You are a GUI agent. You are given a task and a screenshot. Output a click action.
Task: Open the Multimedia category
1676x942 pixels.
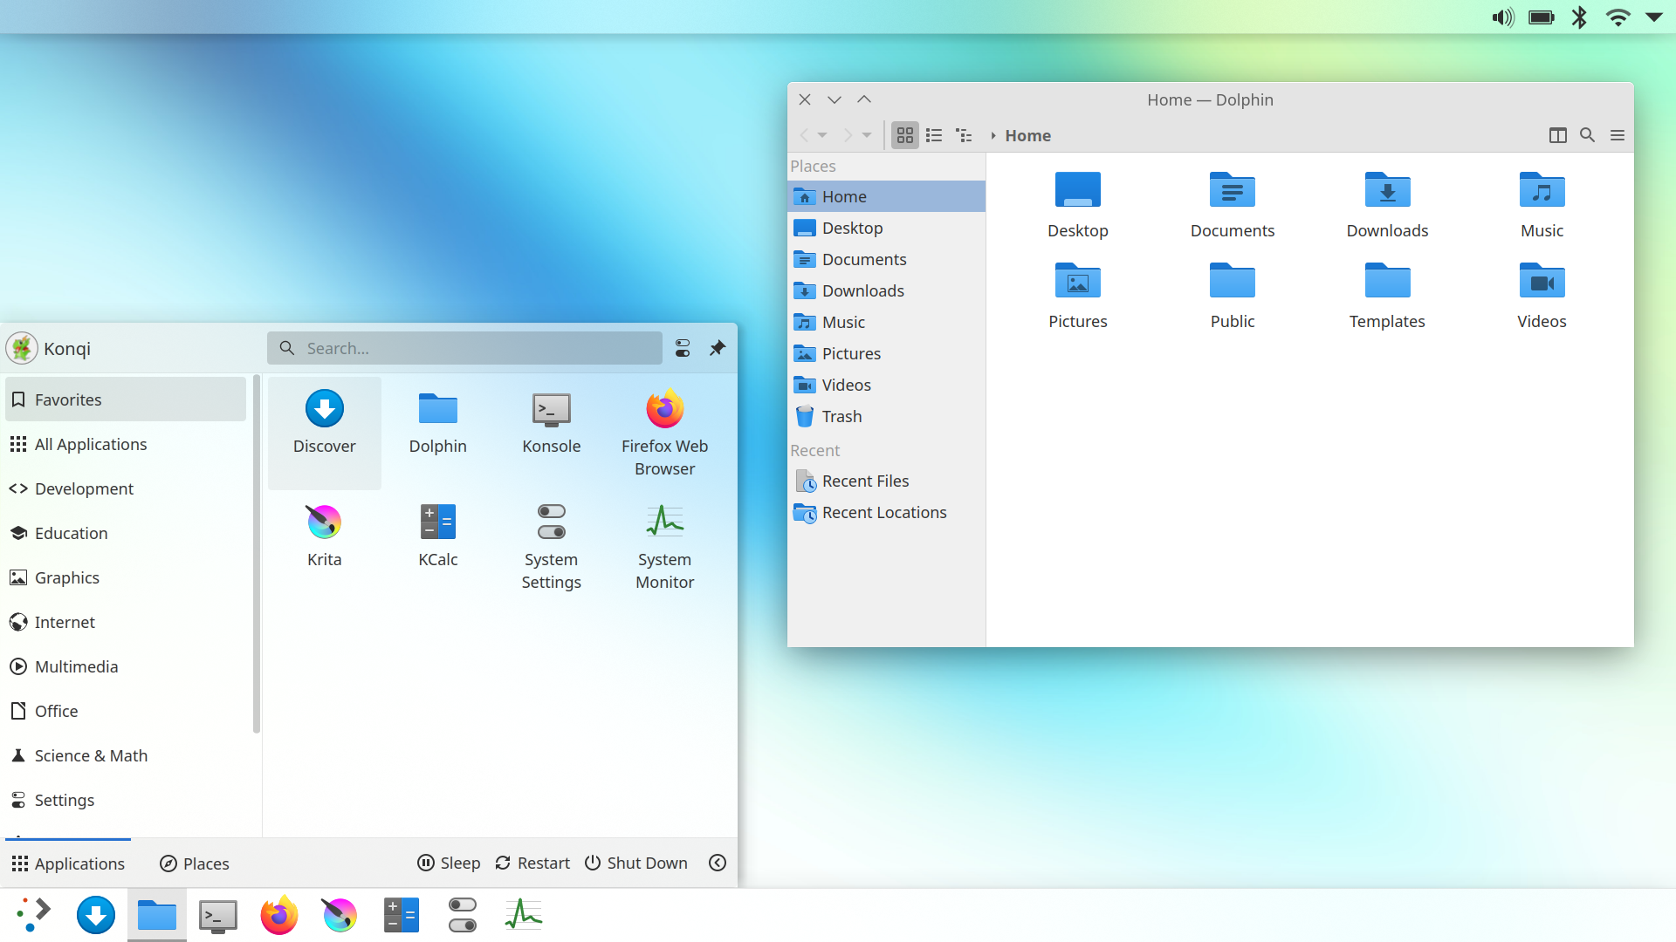[126, 666]
